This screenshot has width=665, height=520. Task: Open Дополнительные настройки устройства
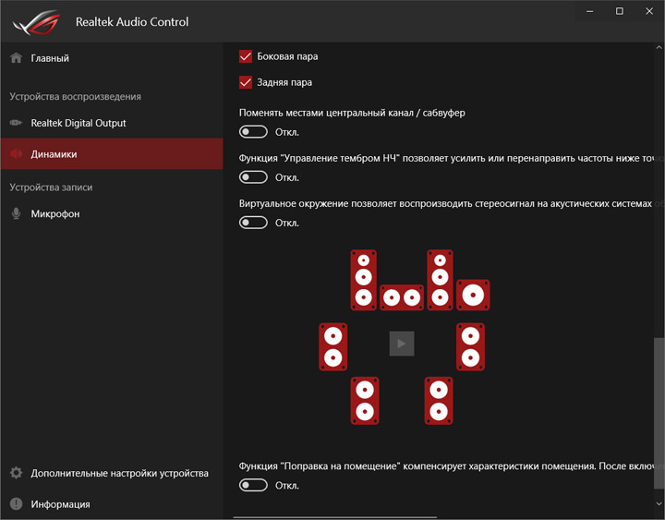coord(119,473)
